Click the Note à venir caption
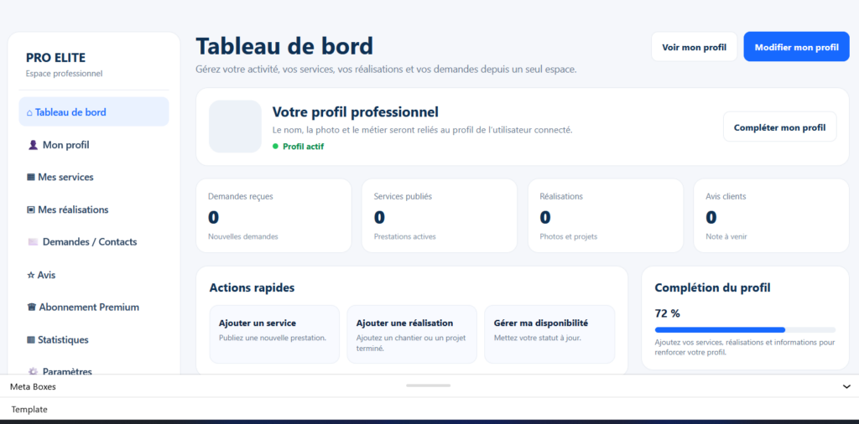 tap(726, 237)
